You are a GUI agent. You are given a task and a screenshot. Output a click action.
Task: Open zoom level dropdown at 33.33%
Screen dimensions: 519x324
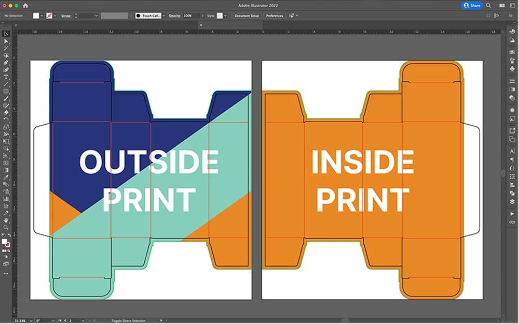(31, 321)
